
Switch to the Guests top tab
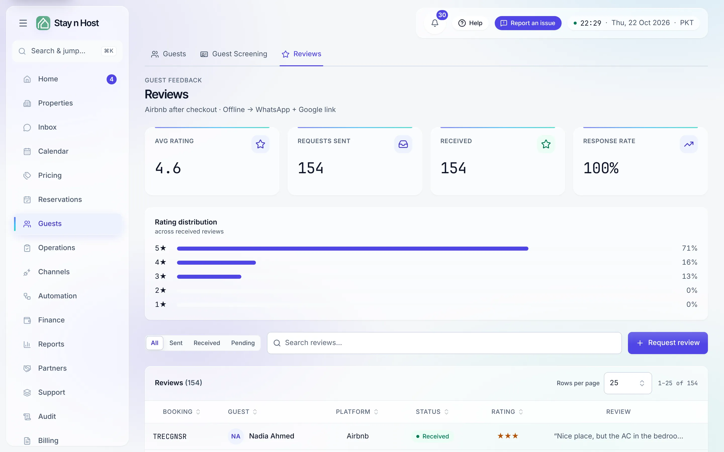click(168, 54)
